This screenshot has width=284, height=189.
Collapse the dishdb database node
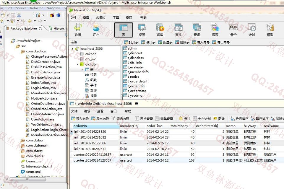(x=77, y=64)
